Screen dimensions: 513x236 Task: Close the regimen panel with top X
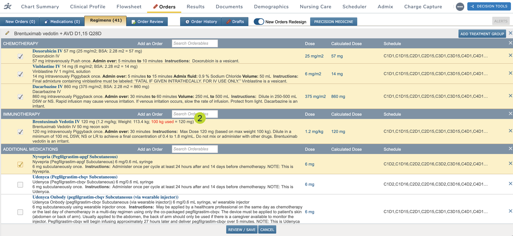click(510, 33)
